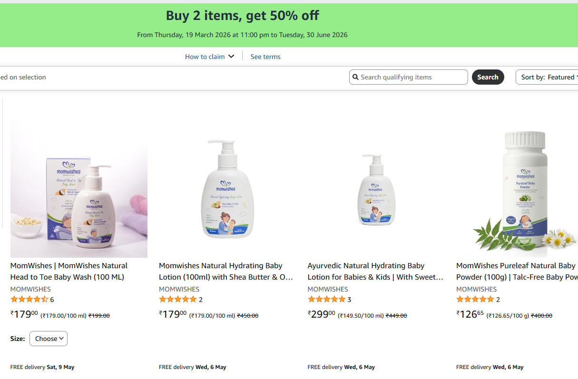
Task: Expand the How to claim chevron
Action: [231, 57]
